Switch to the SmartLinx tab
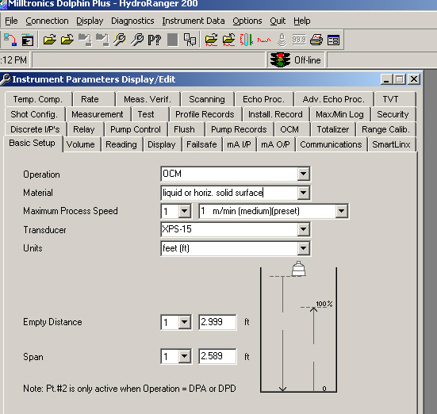 click(391, 144)
